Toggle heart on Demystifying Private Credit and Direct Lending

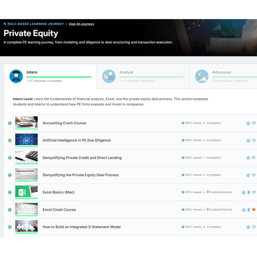pyautogui.click(x=254, y=158)
